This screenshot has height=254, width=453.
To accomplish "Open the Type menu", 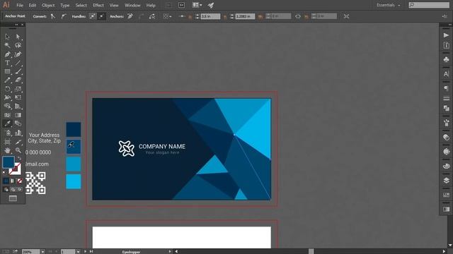I will (x=64, y=5).
